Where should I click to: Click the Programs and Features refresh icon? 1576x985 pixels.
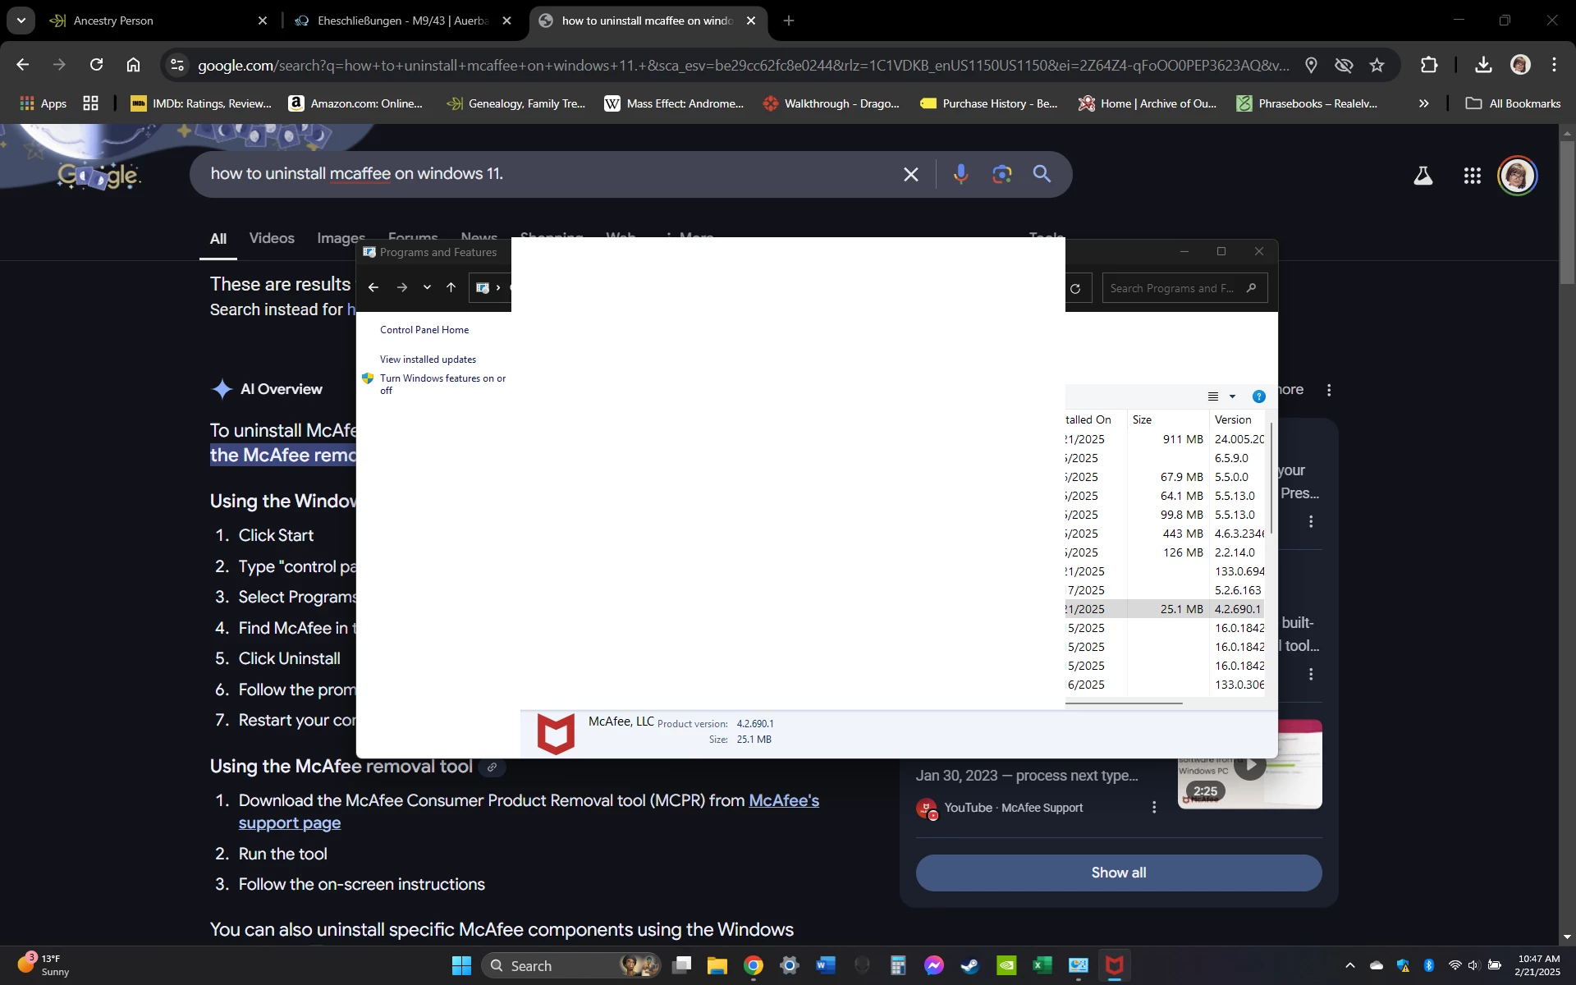1075,288
